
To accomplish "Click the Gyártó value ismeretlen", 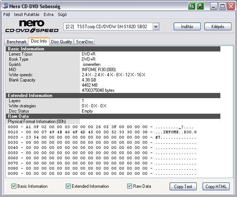I will [x=91, y=64].
